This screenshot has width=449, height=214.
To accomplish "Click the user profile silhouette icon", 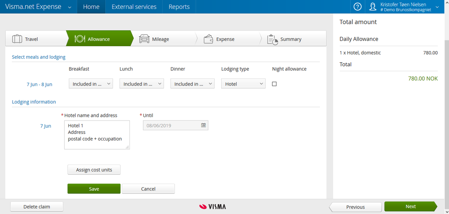I will point(373,7).
